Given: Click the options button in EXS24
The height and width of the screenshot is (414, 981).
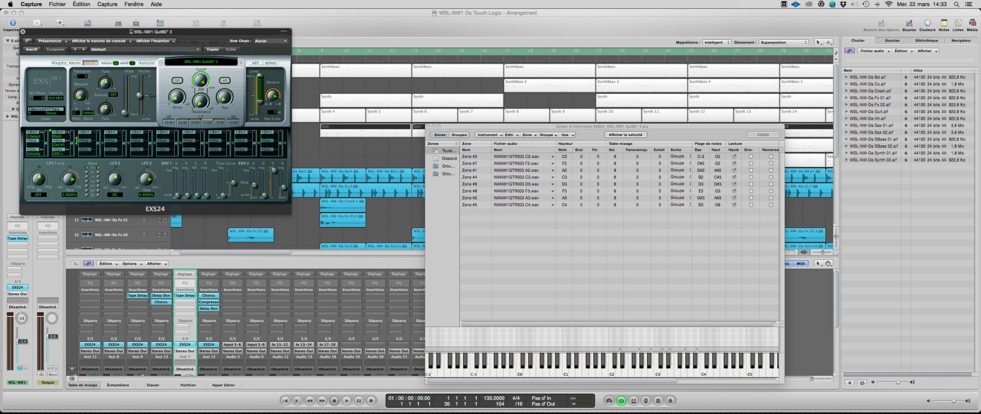Looking at the screenshot, I should click(x=271, y=63).
